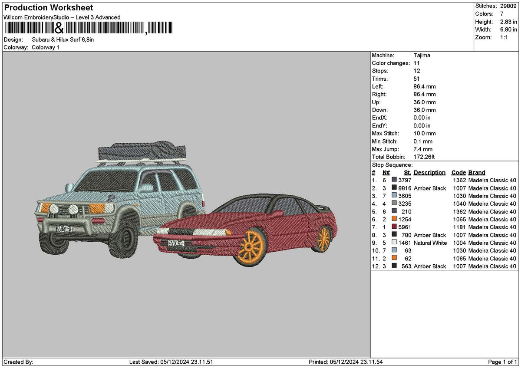Select the Wilcom EmbroideryStudio Level 3 Advanced line
The width and height of the screenshot is (521, 368).
62,17
